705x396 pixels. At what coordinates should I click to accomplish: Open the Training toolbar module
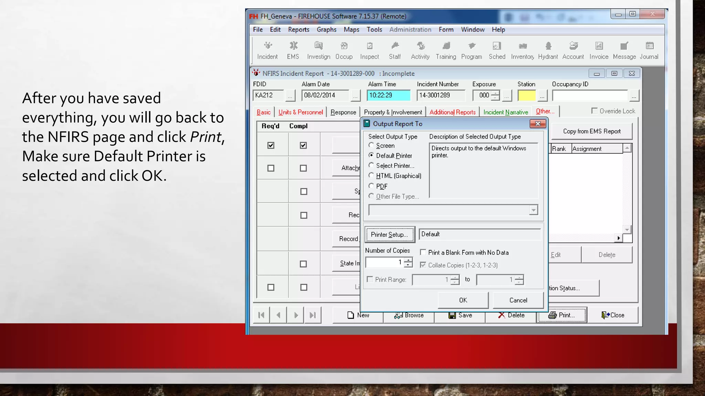[446, 50]
